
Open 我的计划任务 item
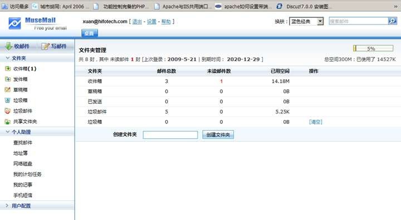tap(27, 174)
